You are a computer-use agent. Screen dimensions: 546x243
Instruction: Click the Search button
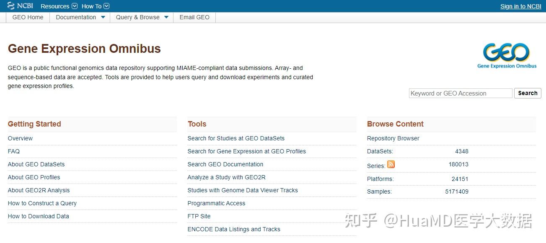528,93
